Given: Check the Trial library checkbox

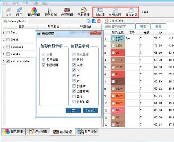Looking at the screenshot, I should pos(8,40).
